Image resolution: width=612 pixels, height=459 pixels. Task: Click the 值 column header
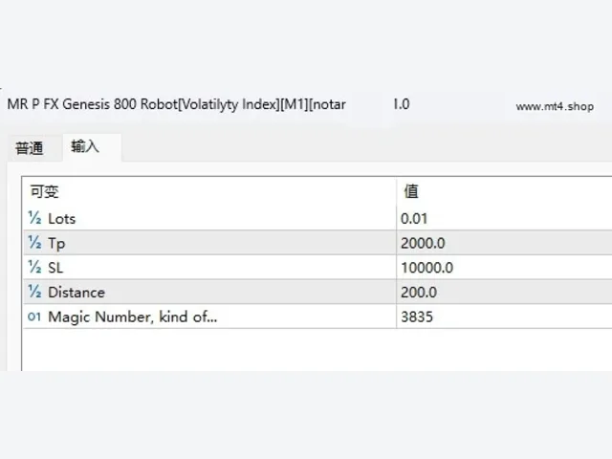(x=411, y=191)
